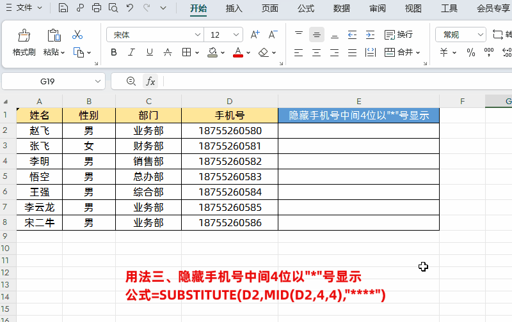Viewport: 512px width, 322px height.
Task: Click the Save icon in quick toolbar
Action: pyautogui.click(x=63, y=8)
